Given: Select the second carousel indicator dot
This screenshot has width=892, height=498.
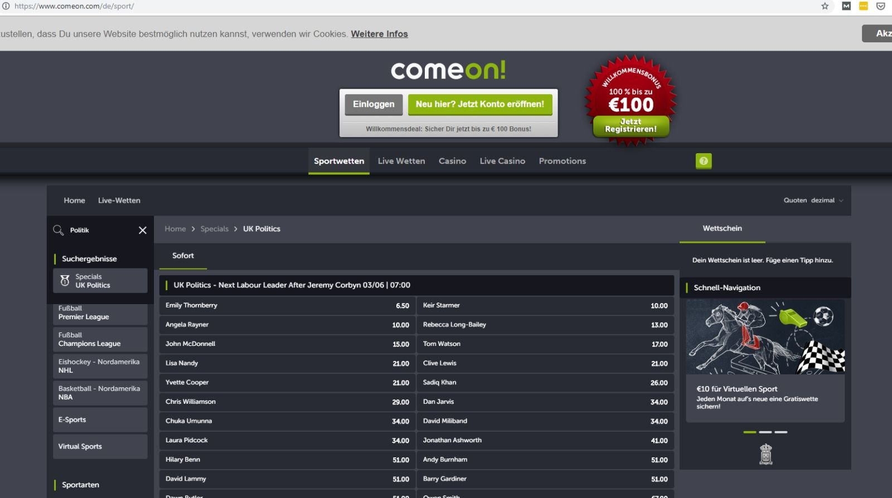Looking at the screenshot, I should click(x=765, y=432).
